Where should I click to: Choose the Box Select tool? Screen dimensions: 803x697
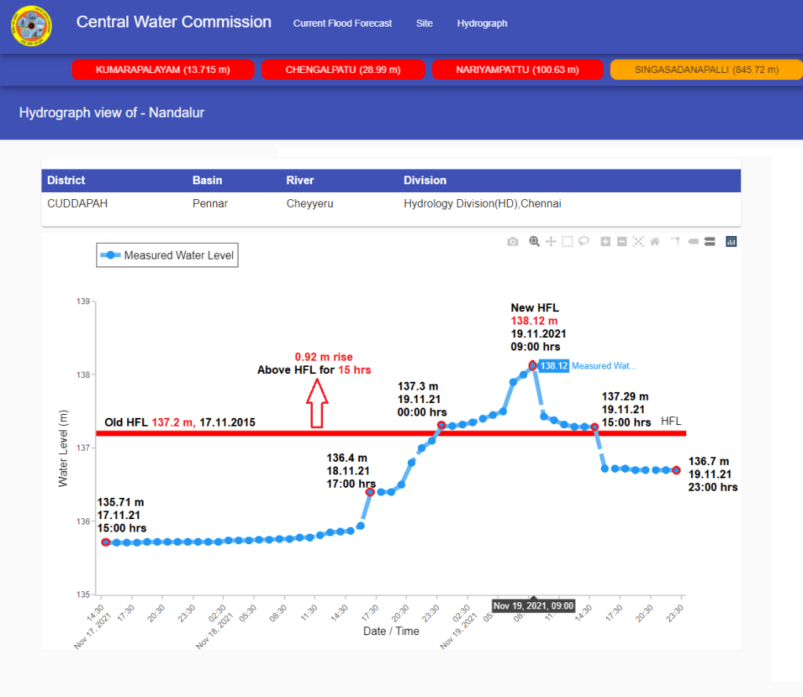567,242
